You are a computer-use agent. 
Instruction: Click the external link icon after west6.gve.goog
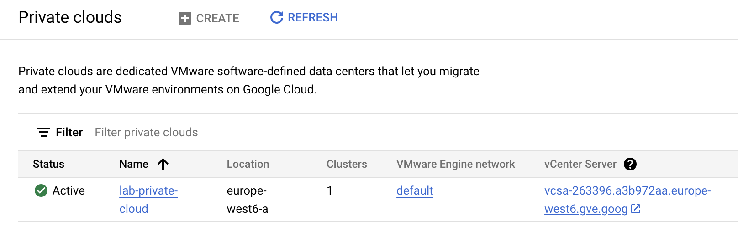click(x=636, y=209)
